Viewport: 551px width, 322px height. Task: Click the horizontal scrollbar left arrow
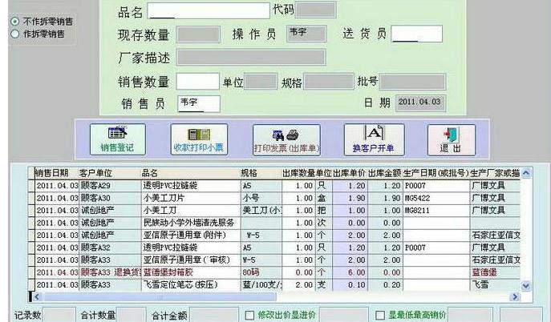37,297
